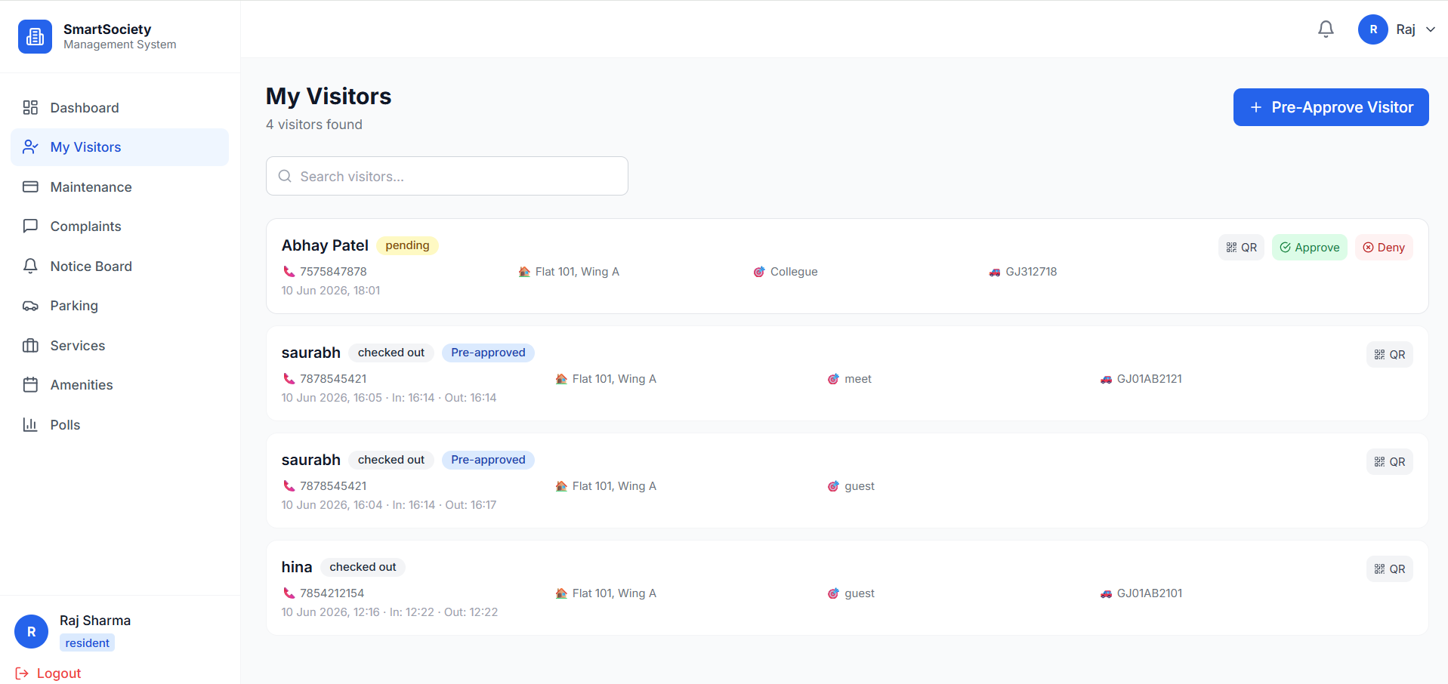Screen dimensions: 1448x684
Task: Click the Amenities calendar icon
Action: 30,385
